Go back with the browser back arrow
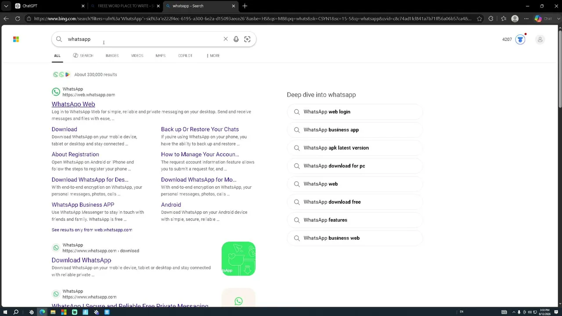Image resolution: width=562 pixels, height=316 pixels. (x=6, y=18)
